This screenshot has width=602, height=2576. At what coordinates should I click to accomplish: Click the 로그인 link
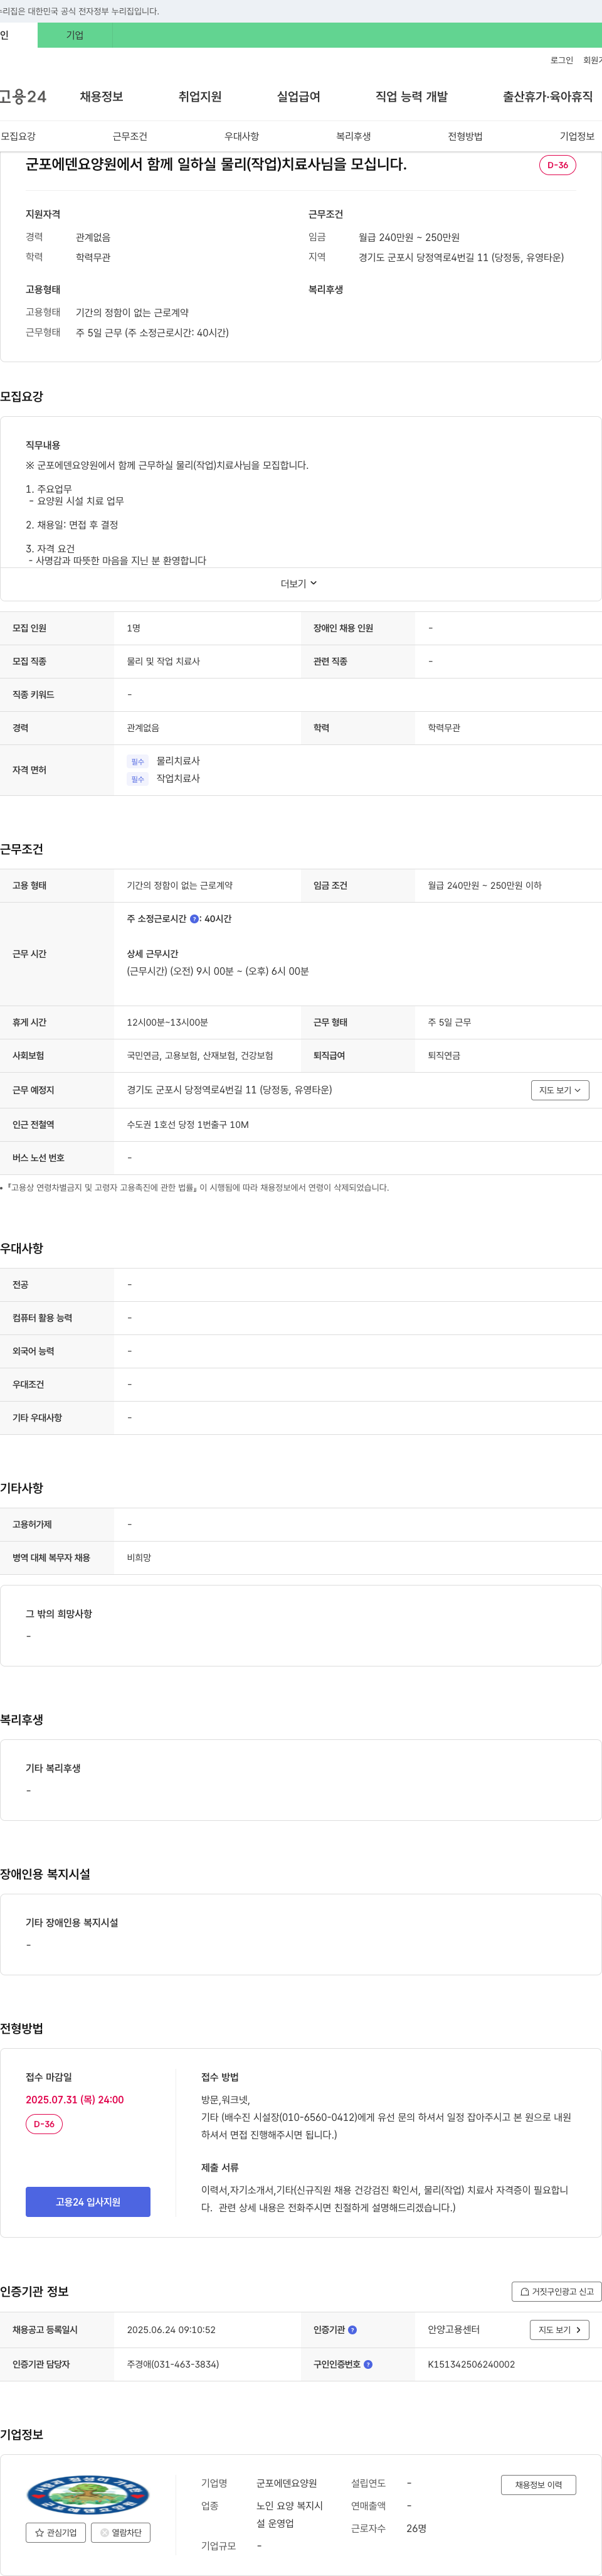pyautogui.click(x=561, y=60)
